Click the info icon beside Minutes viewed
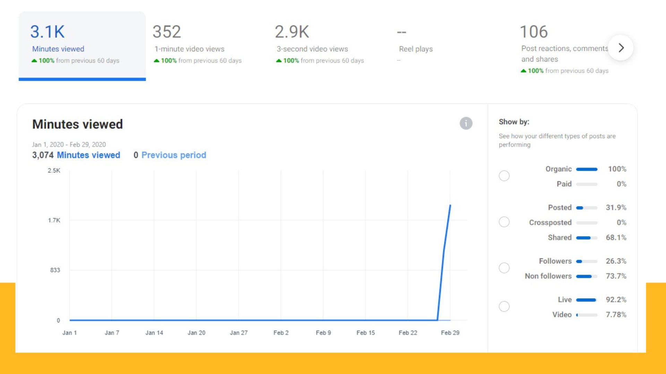The height and width of the screenshot is (374, 666). (466, 123)
